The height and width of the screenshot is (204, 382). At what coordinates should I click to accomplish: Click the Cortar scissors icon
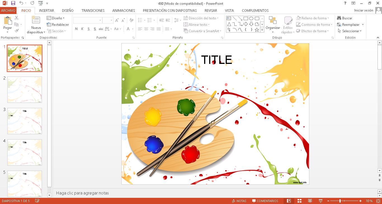click(x=16, y=18)
